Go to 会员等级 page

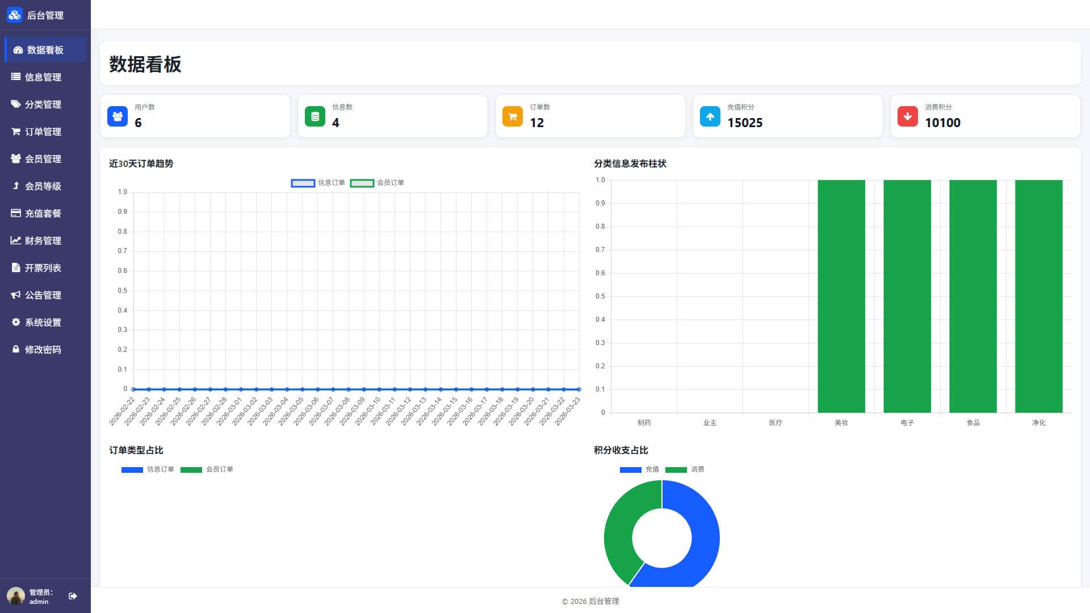43,186
